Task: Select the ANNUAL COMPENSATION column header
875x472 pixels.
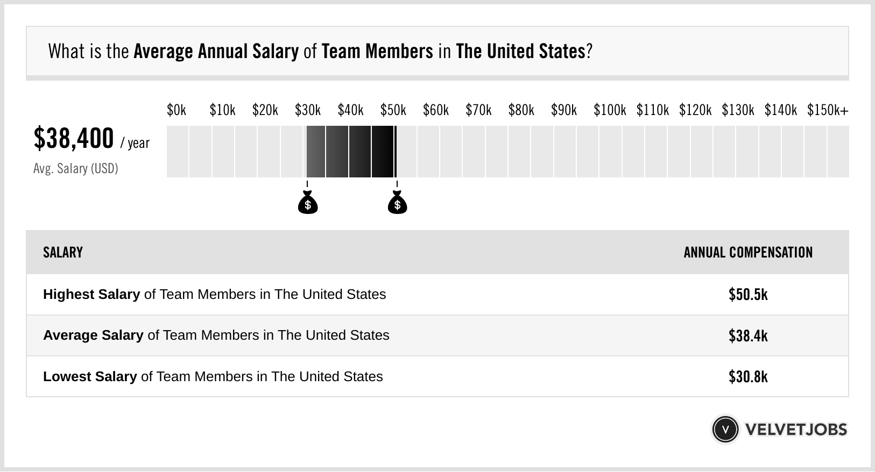Action: [748, 253]
